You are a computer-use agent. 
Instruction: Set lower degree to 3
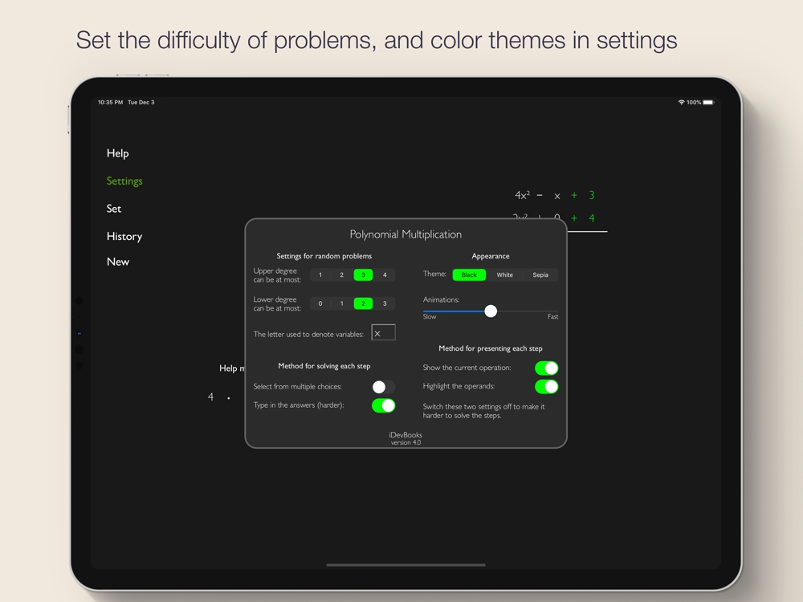[385, 303]
